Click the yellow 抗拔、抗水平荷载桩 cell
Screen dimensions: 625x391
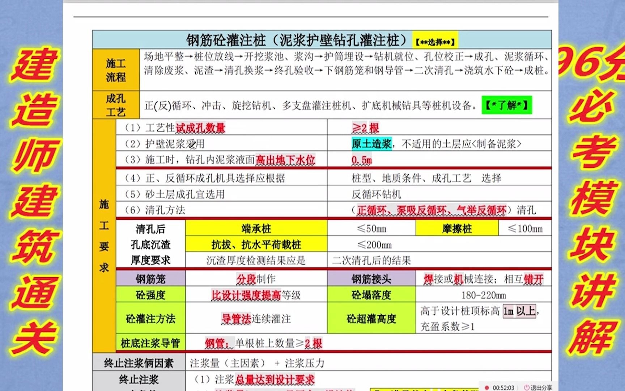point(256,244)
